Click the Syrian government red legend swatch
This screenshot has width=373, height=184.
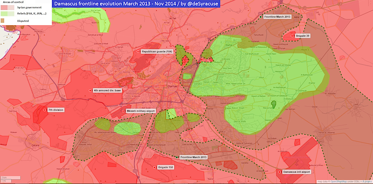click(x=7, y=7)
